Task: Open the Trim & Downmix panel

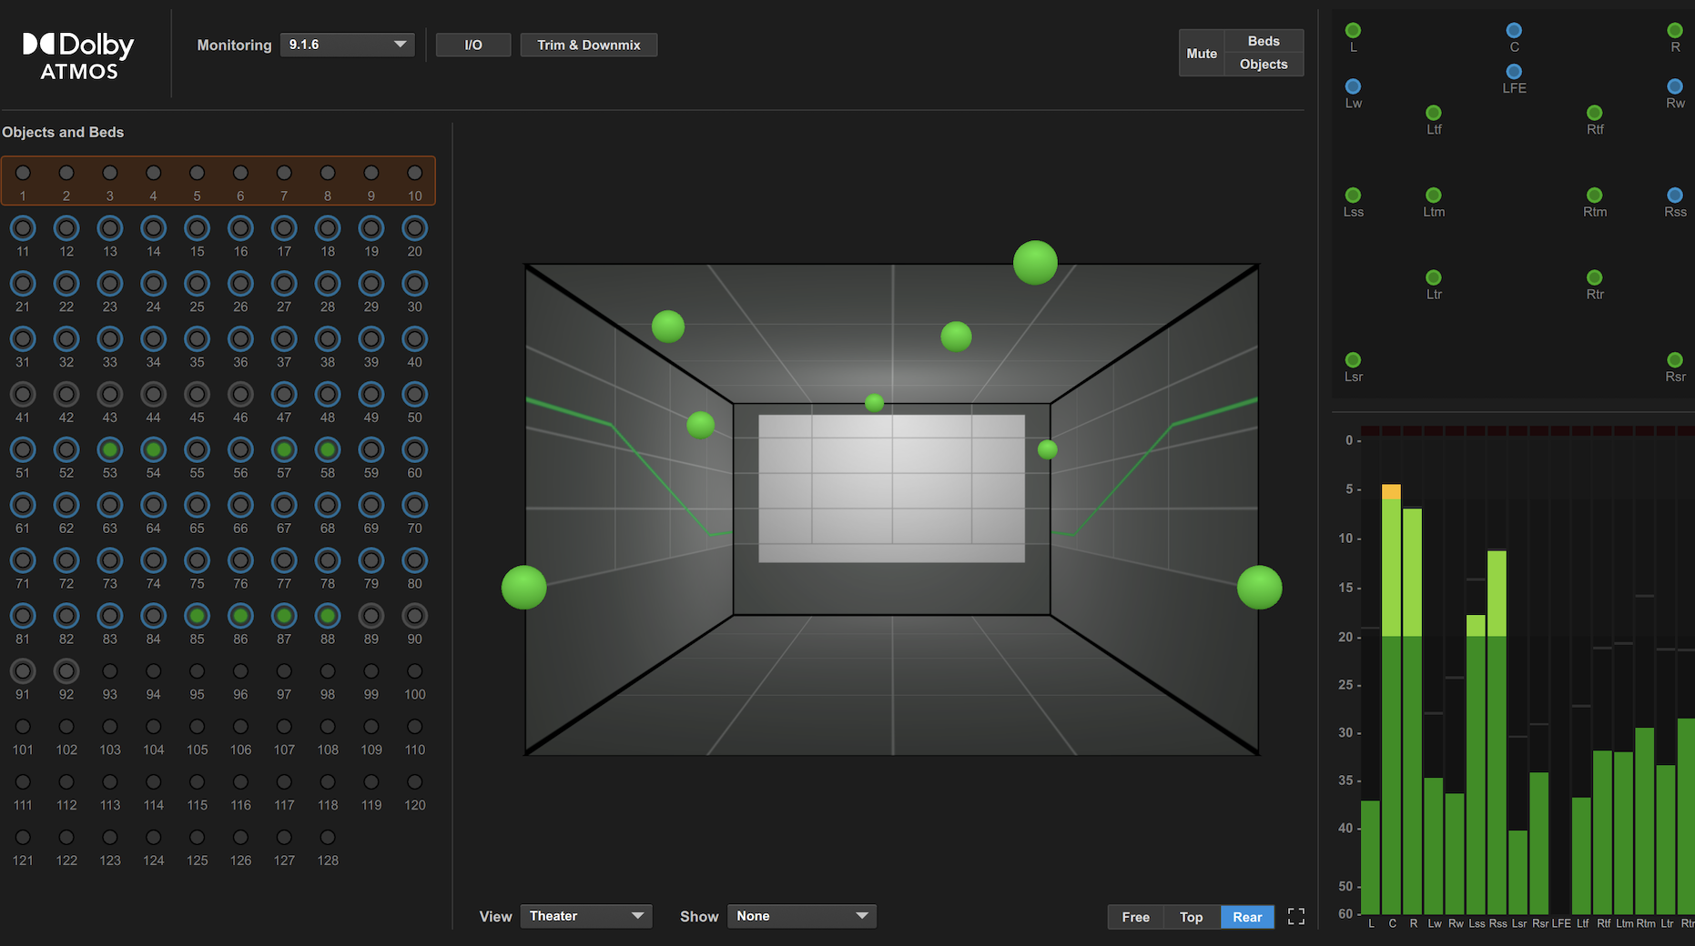Action: [x=588, y=44]
